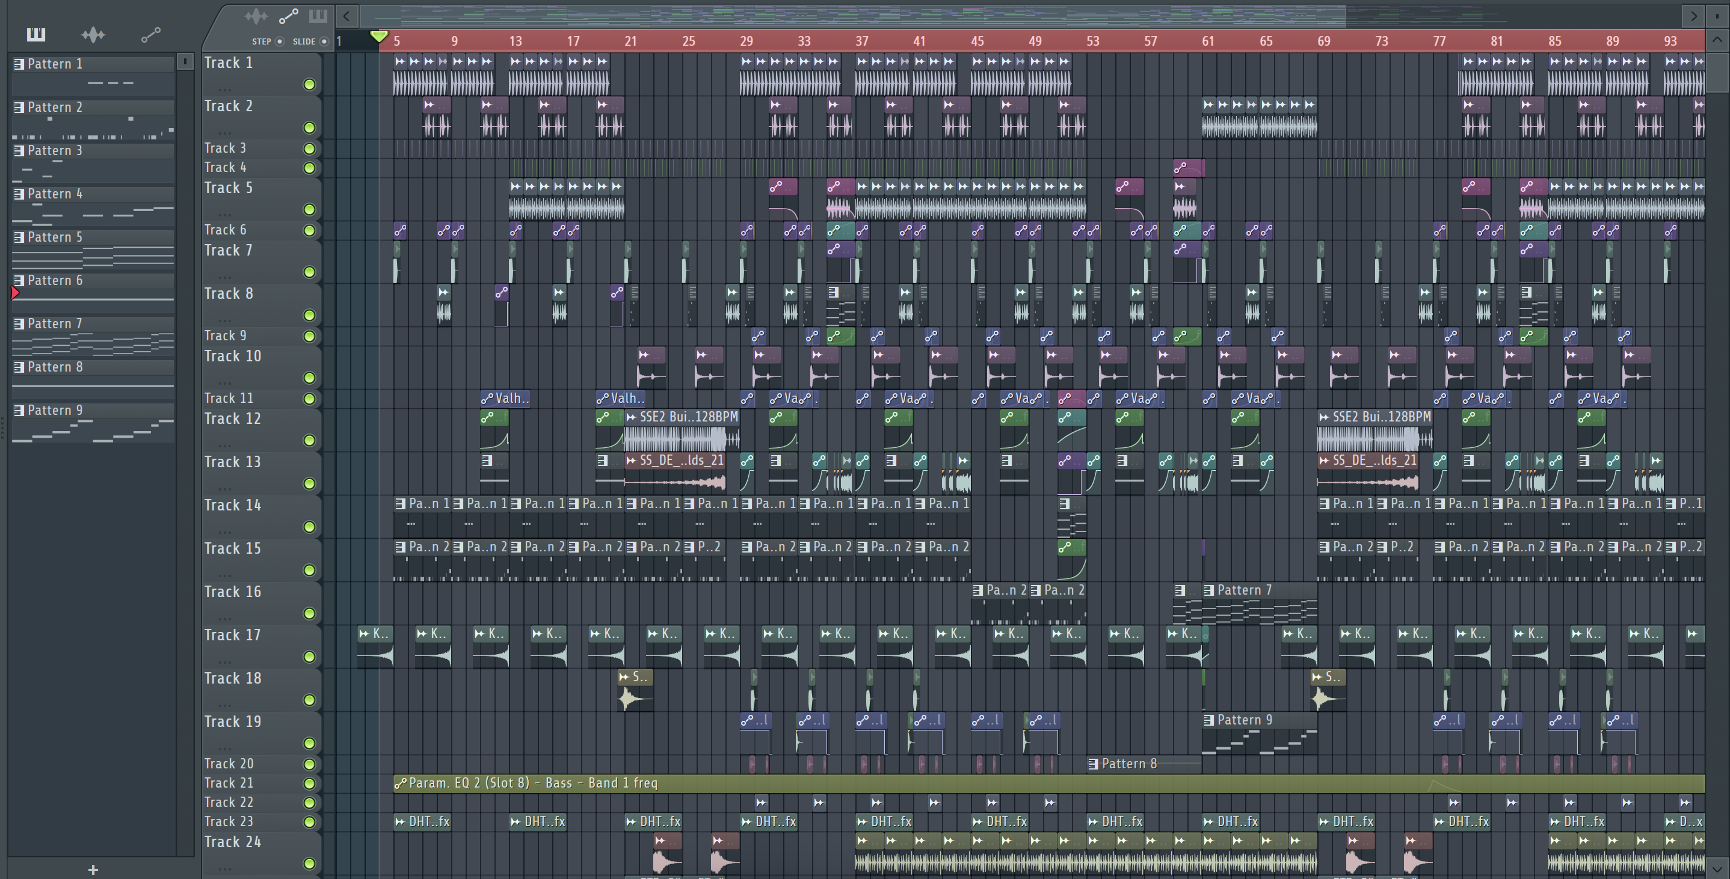This screenshot has height=879, width=1730.
Task: Click first Pa..n 1 clip on Track 14
Action: [x=422, y=516]
